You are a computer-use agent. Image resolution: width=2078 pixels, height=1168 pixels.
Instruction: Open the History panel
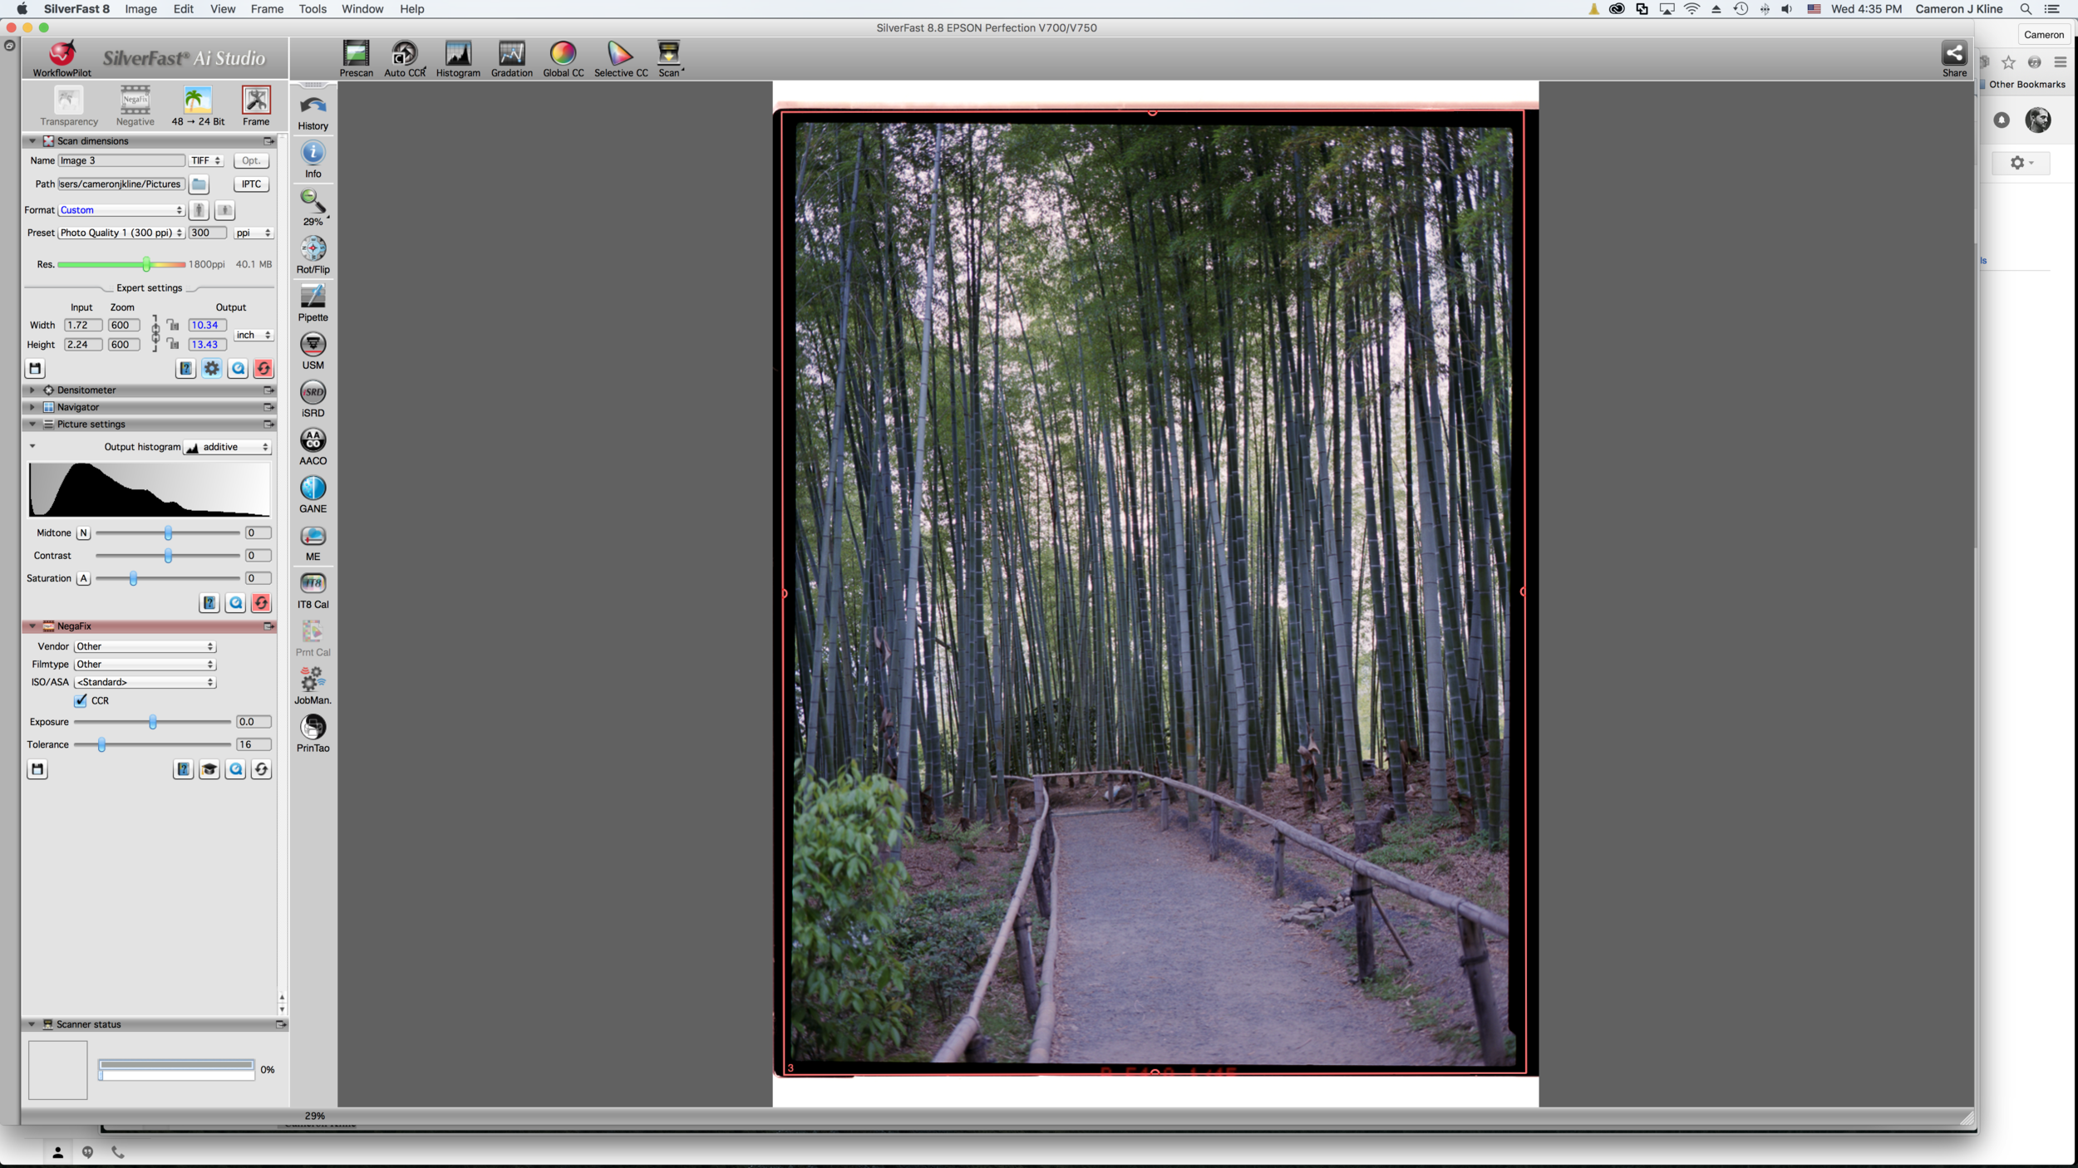point(313,113)
